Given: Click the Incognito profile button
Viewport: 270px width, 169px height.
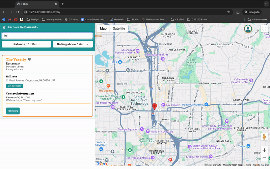Looking at the screenshot, I should [x=252, y=12].
